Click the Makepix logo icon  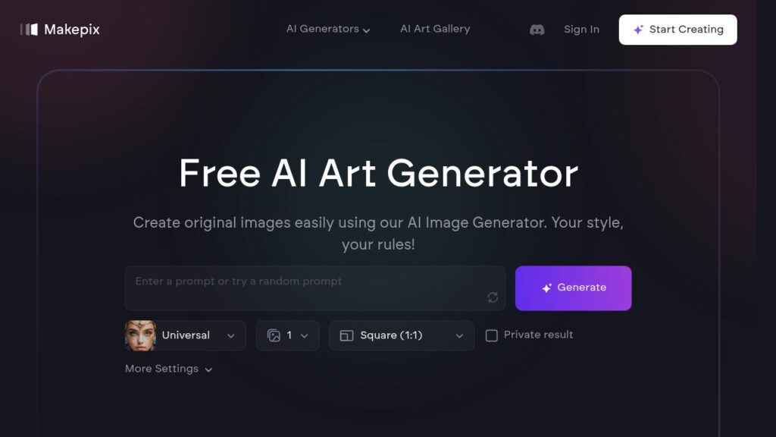pos(30,30)
